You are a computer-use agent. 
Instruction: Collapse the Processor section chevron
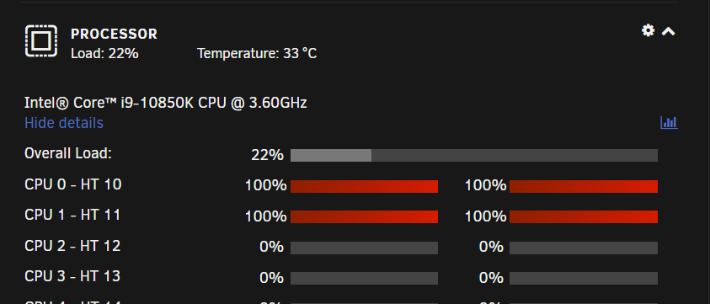(x=669, y=31)
